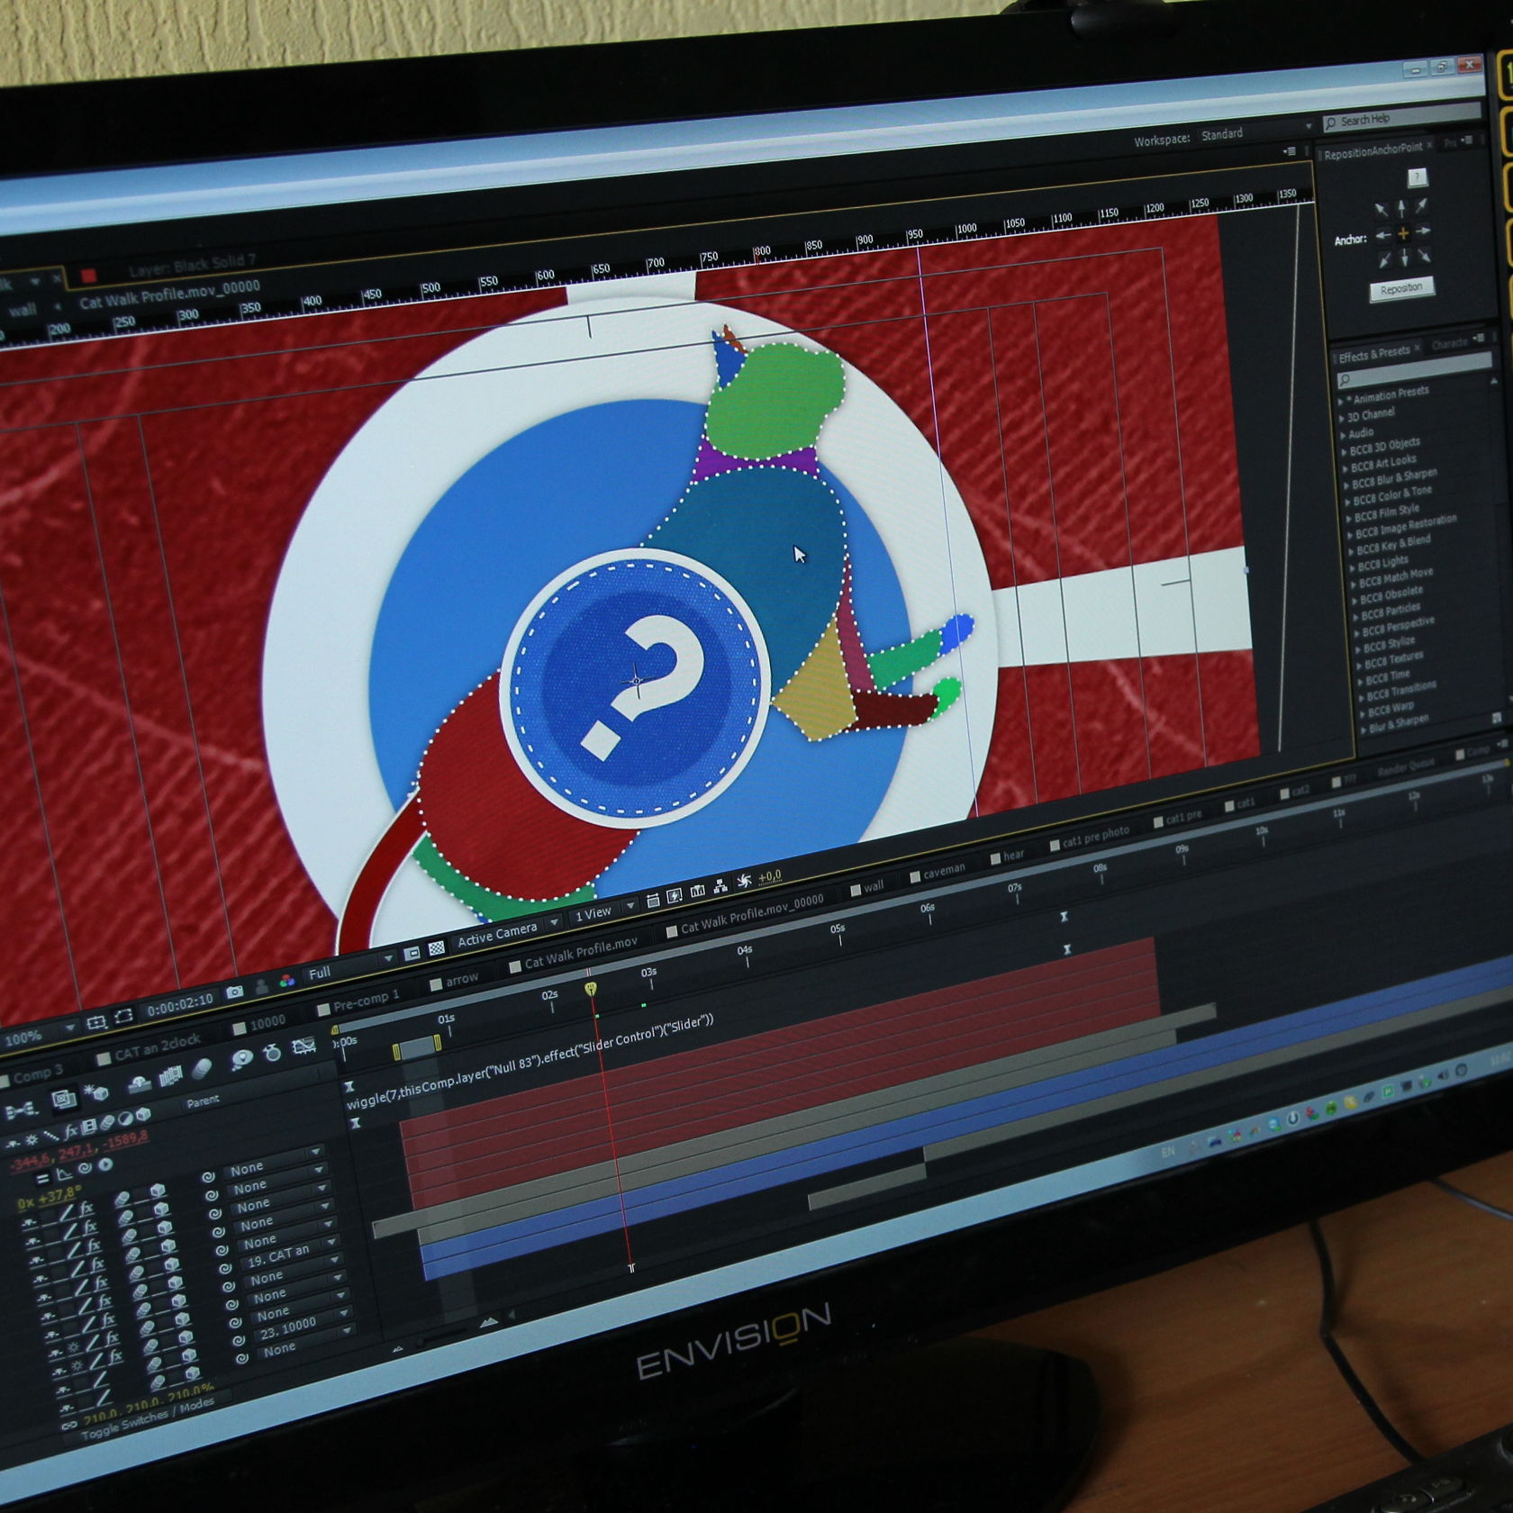Select the bottom-center anchor direction arrow
Viewport: 1513px width, 1513px height.
(x=1405, y=258)
